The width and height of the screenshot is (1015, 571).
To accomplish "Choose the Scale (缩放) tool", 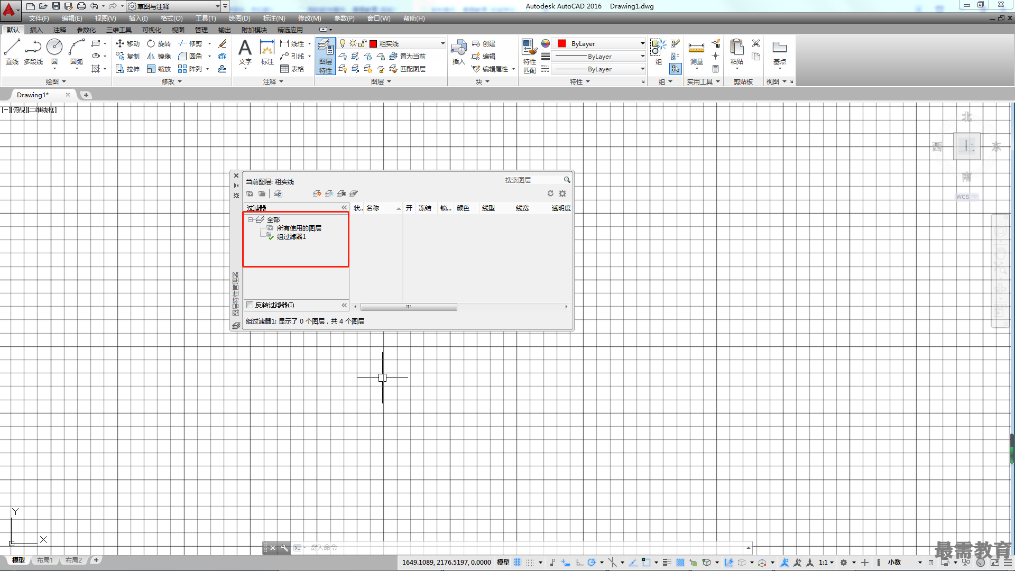I will coord(159,69).
